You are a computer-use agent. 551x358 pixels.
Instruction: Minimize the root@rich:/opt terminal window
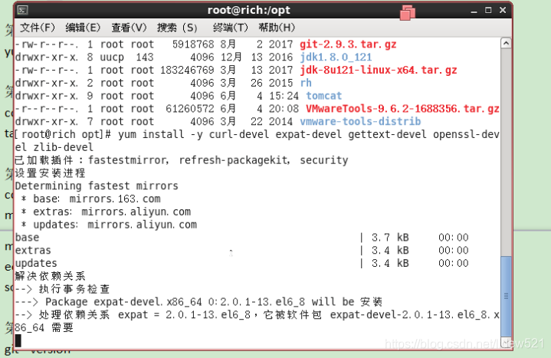pos(474,11)
